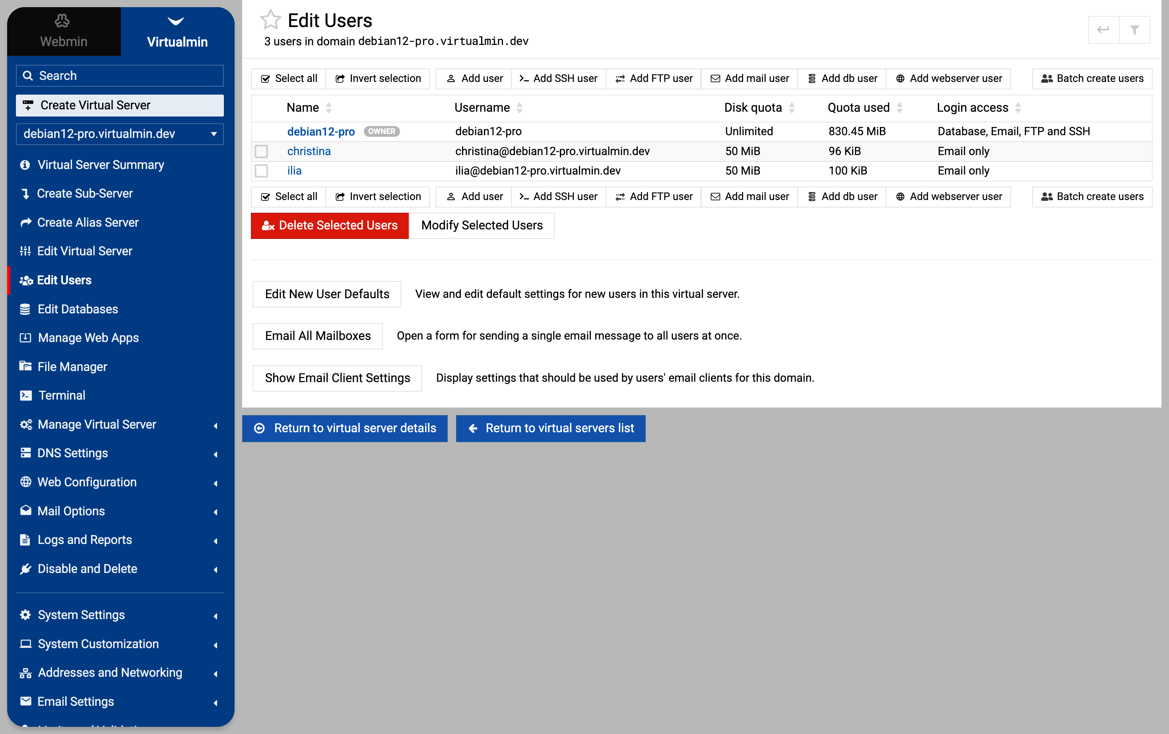
Task: Click the favorite star next to Edit Users
Action: click(x=270, y=20)
